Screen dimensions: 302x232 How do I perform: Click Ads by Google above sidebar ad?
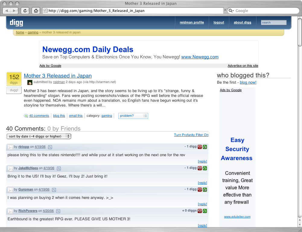click(x=231, y=90)
